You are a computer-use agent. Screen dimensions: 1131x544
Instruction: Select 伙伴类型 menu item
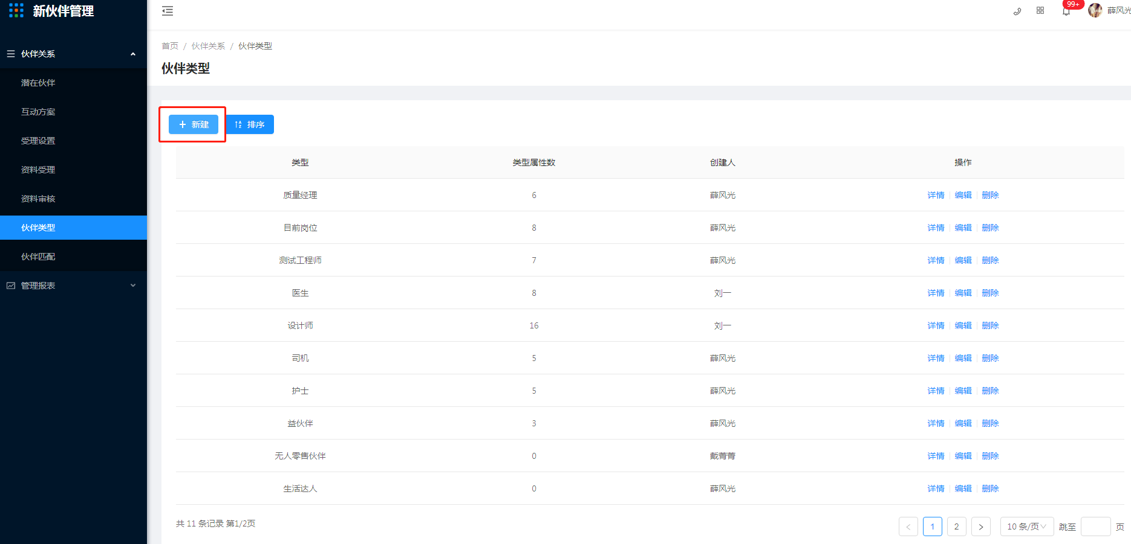[73, 228]
